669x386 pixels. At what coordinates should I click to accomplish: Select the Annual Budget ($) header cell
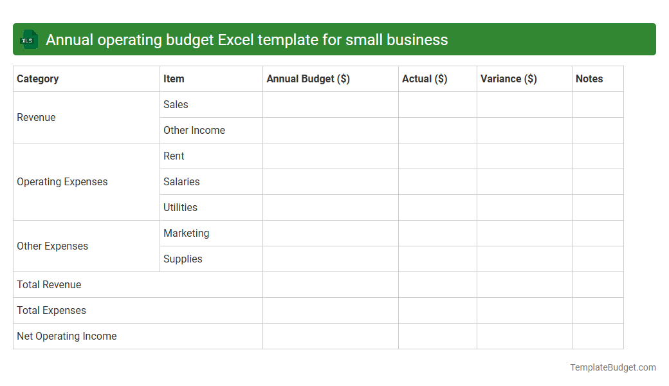coord(307,78)
